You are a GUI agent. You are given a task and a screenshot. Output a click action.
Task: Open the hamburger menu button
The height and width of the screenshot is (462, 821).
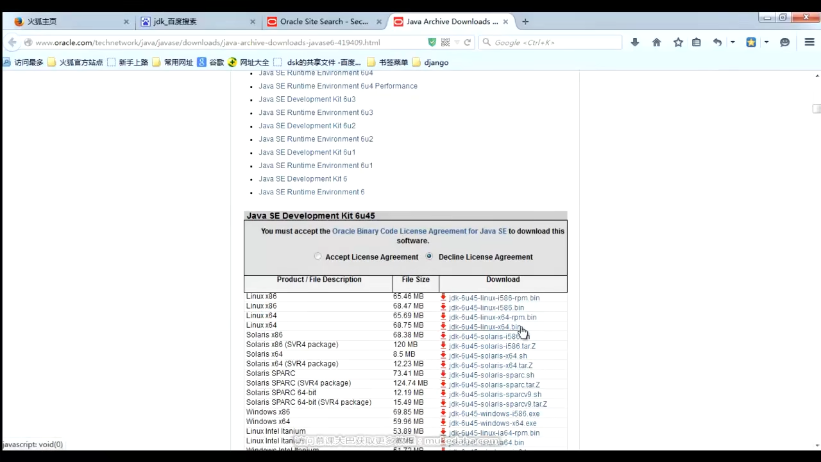click(x=809, y=42)
